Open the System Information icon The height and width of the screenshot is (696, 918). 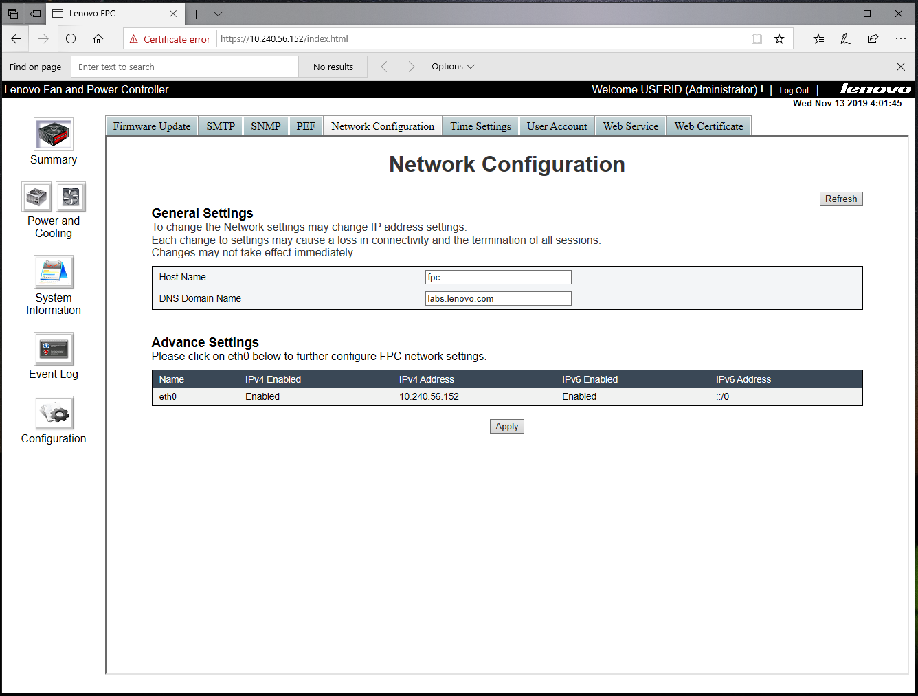[54, 272]
